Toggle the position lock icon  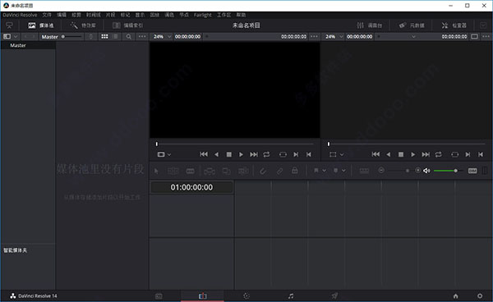[x=295, y=171]
